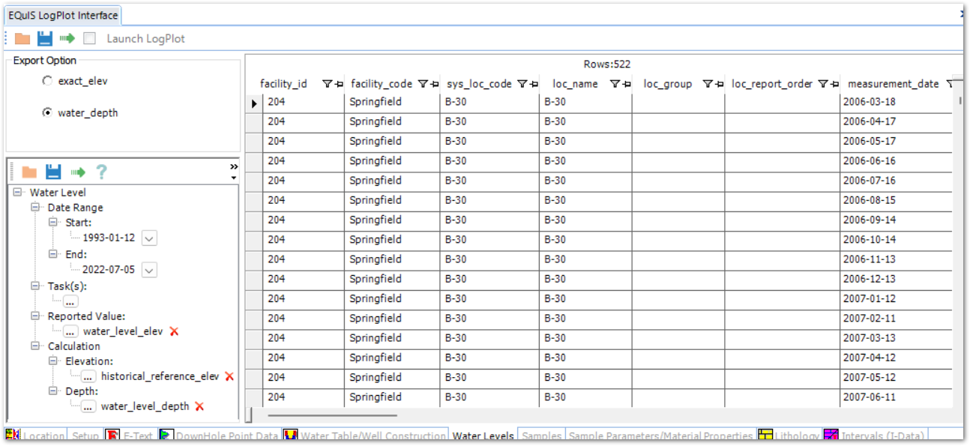Click the save disk icon in top toolbar
Viewport: 970px width, 446px height.
click(45, 38)
